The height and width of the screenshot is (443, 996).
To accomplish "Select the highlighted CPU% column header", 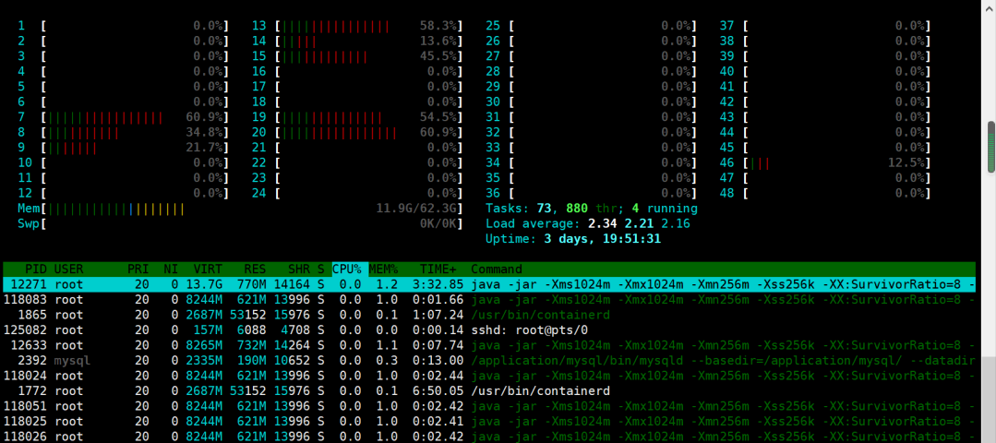I will pyautogui.click(x=350, y=269).
